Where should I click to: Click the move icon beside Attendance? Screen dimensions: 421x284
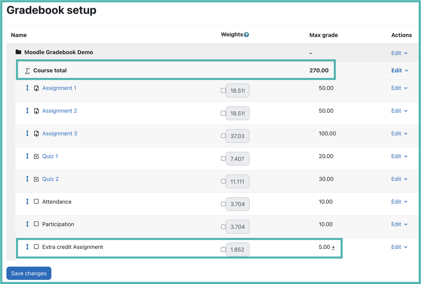[x=26, y=201]
